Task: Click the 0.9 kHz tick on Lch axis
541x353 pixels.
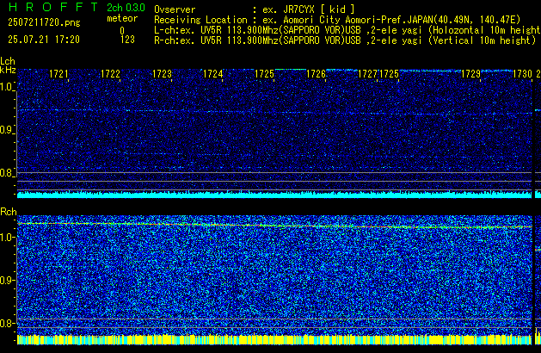Action: (7, 130)
